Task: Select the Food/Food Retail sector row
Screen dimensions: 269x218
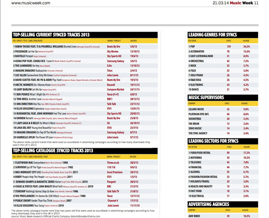Action: tap(223, 153)
